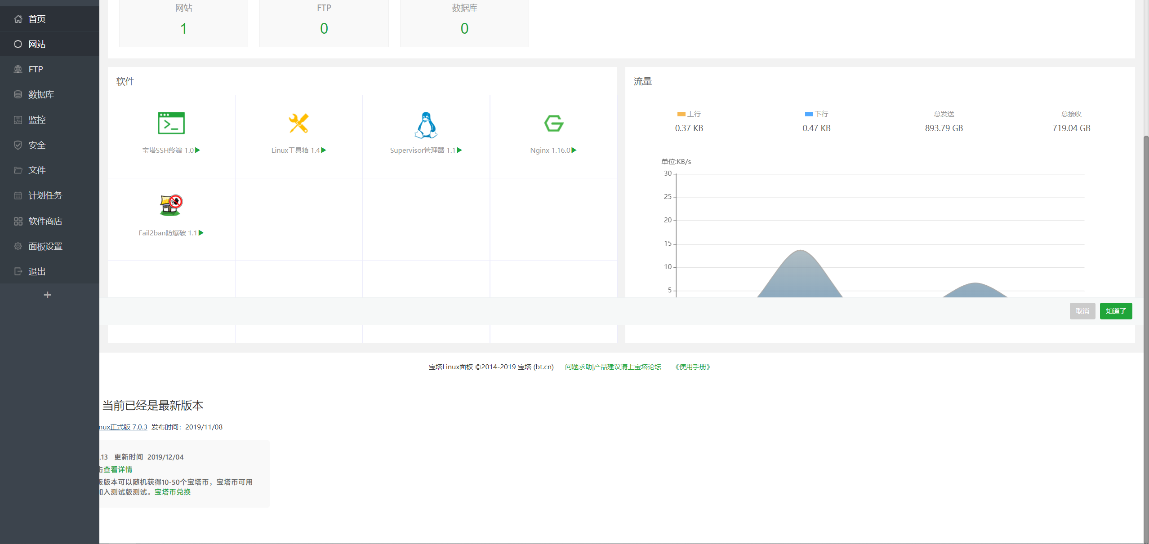
Task: Open 软件商店 in the sidebar
Action: tap(49, 221)
